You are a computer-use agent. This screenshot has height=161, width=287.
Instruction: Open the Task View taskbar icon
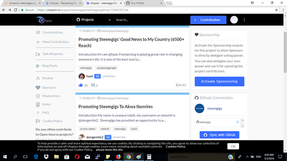point(25,157)
